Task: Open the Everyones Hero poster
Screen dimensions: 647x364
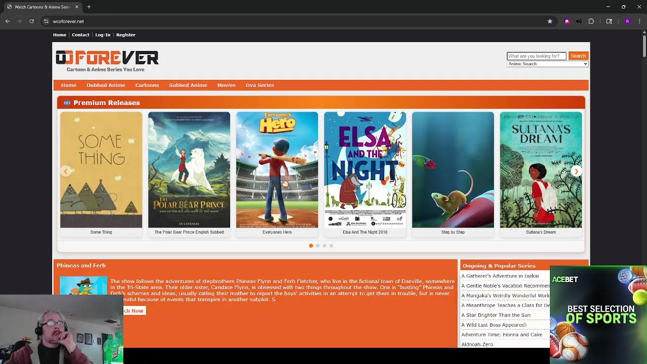Action: [277, 170]
